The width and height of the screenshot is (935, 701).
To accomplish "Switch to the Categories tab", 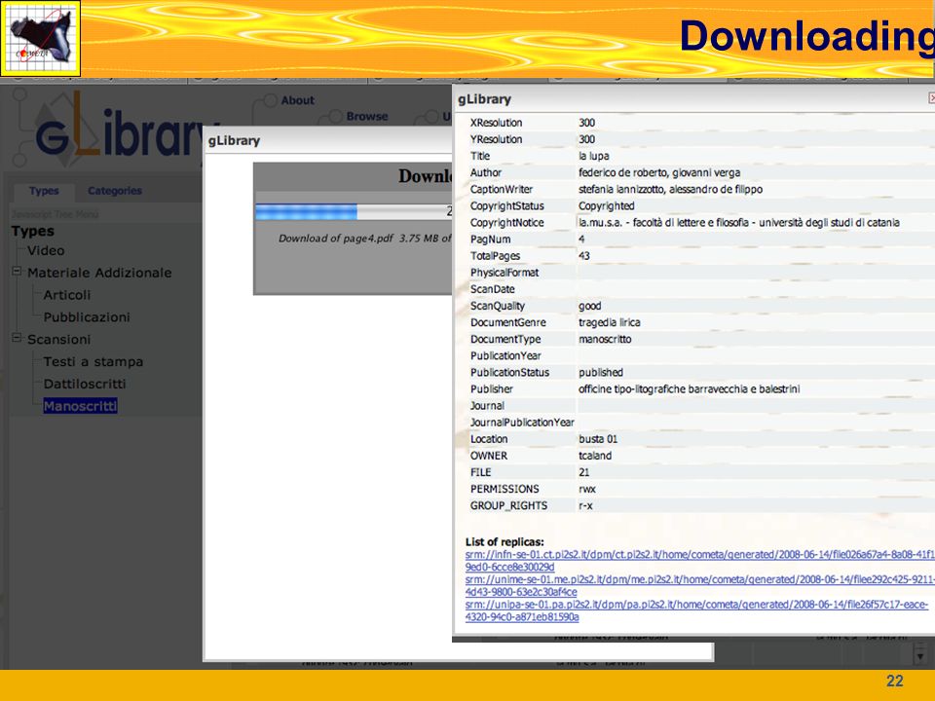I will [x=115, y=191].
